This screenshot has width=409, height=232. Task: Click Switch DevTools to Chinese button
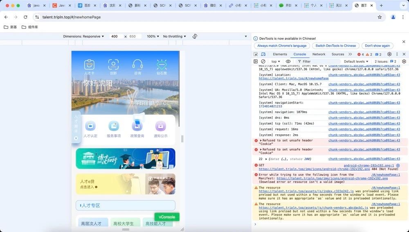click(x=336, y=46)
